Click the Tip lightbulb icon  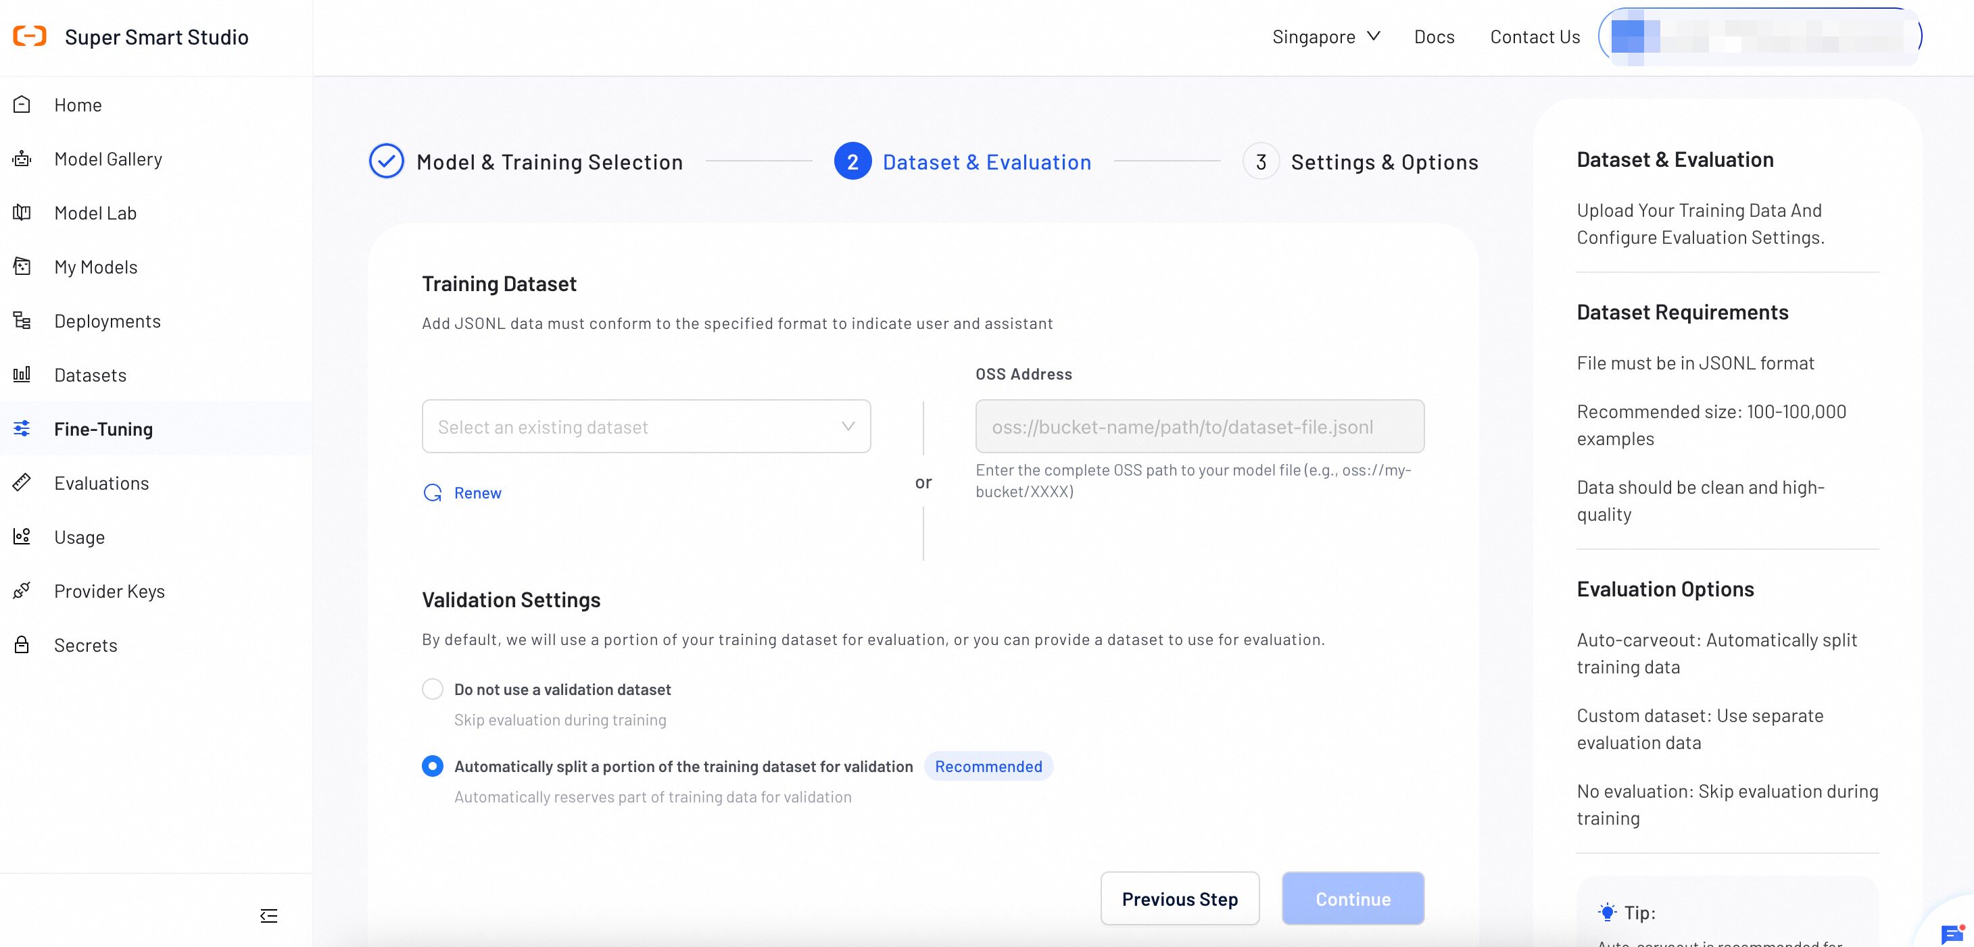[x=1608, y=913]
